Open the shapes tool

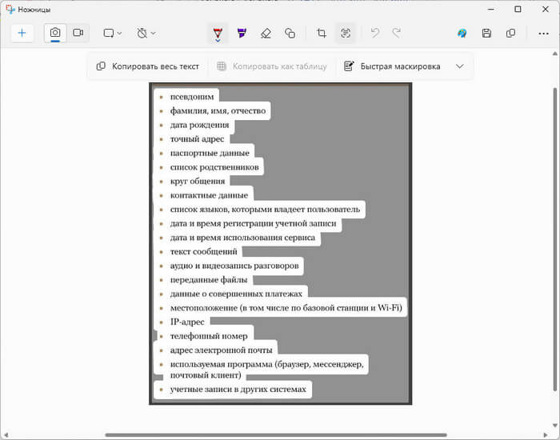pyautogui.click(x=290, y=33)
